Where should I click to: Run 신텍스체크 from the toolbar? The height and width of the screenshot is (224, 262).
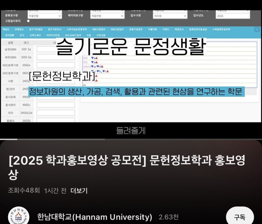pyautogui.click(x=35, y=35)
